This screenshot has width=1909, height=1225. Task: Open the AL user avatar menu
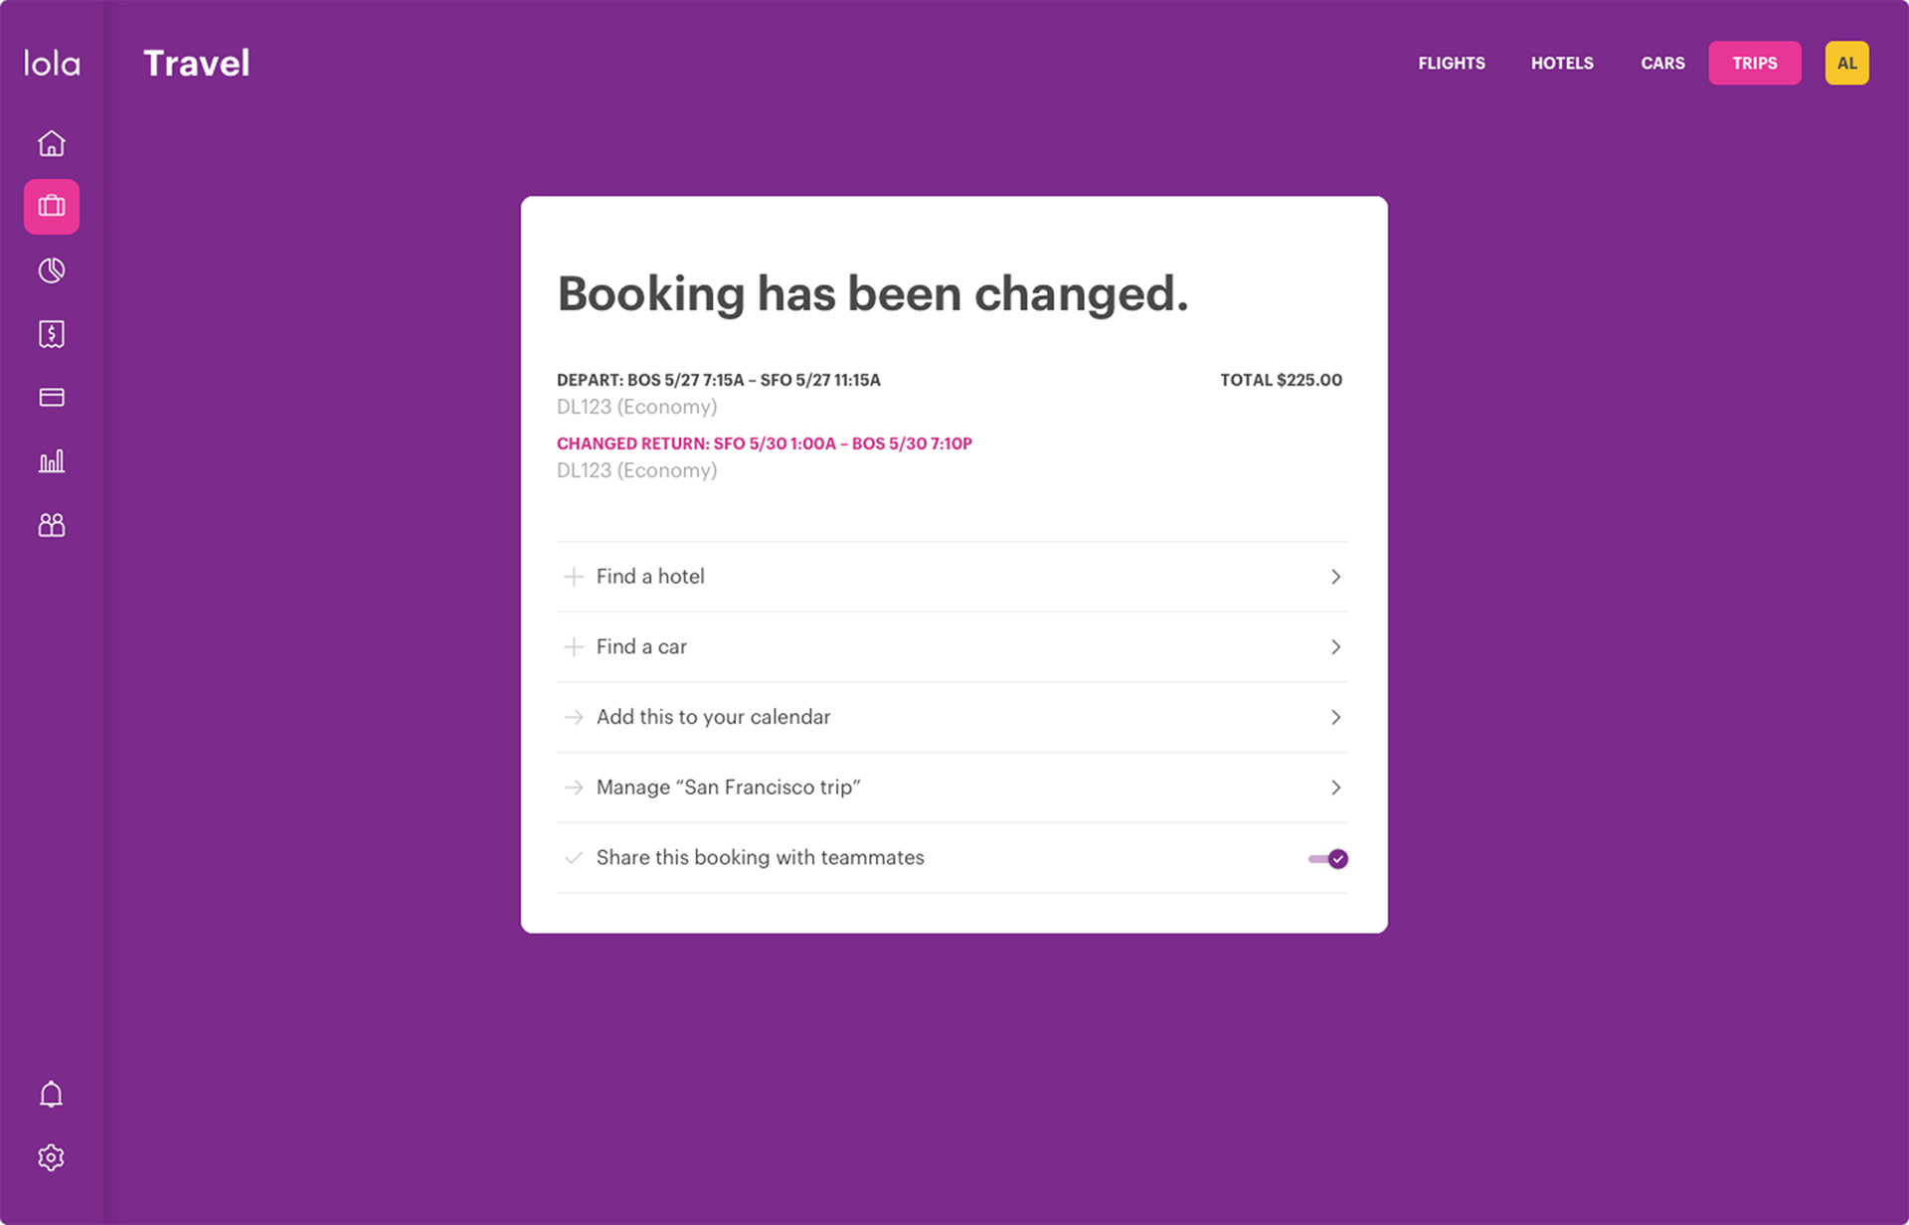[1846, 64]
